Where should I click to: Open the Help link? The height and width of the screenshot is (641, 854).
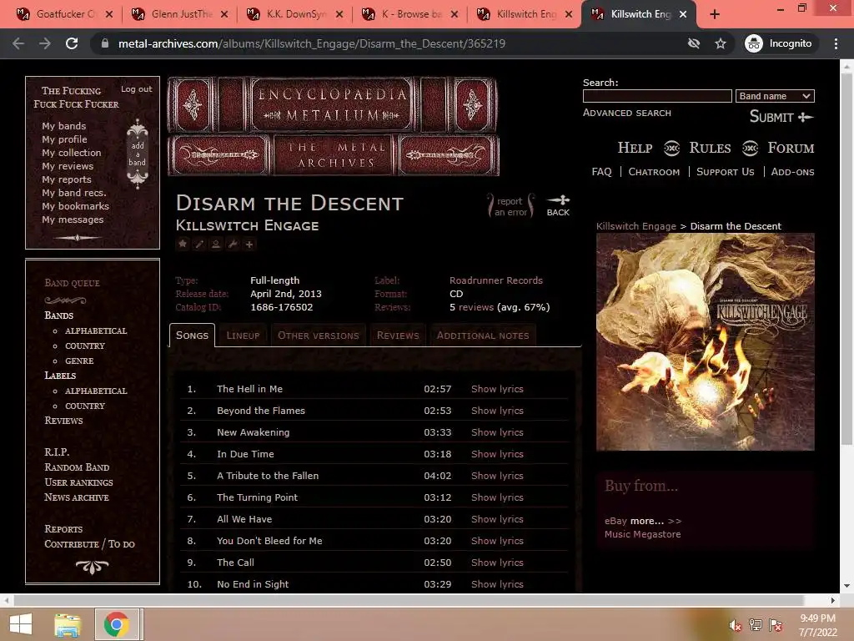(x=635, y=148)
